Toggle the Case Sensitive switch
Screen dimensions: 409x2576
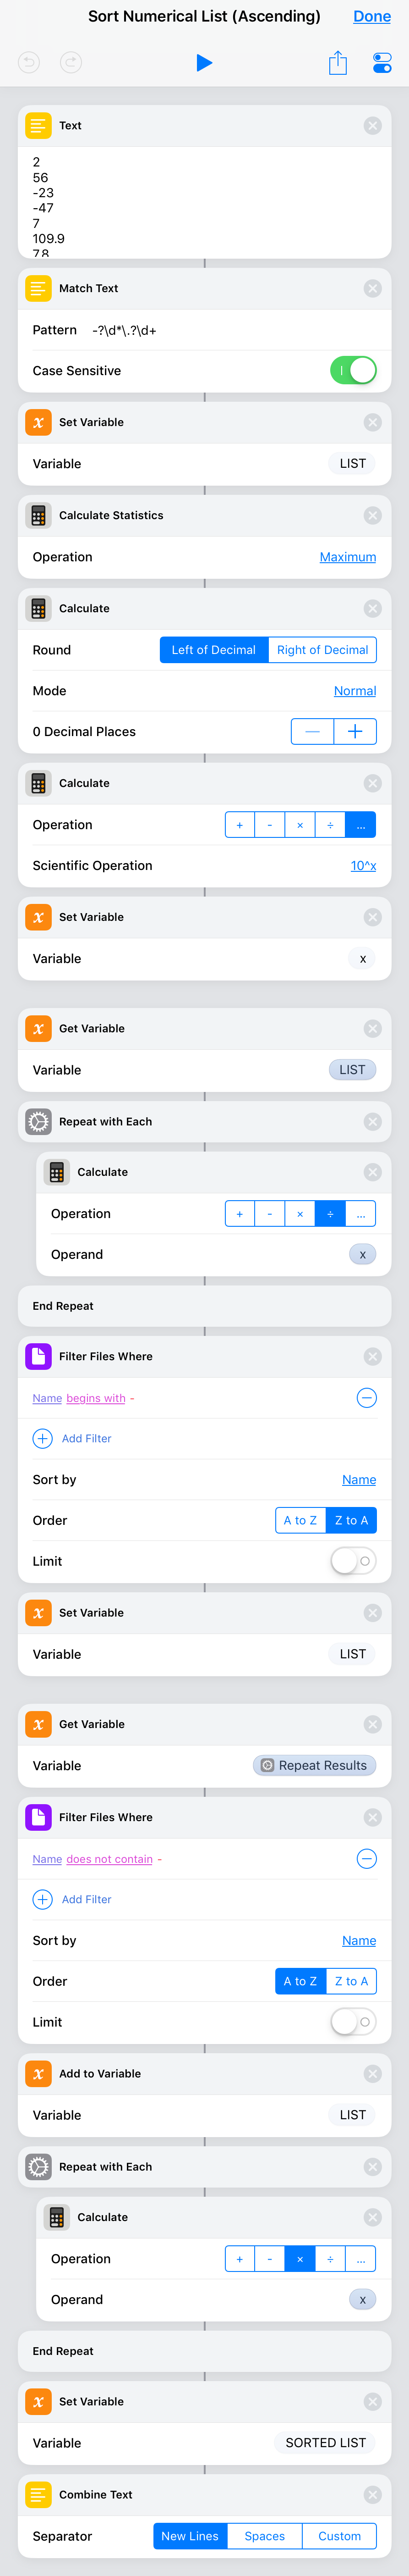[x=353, y=370]
